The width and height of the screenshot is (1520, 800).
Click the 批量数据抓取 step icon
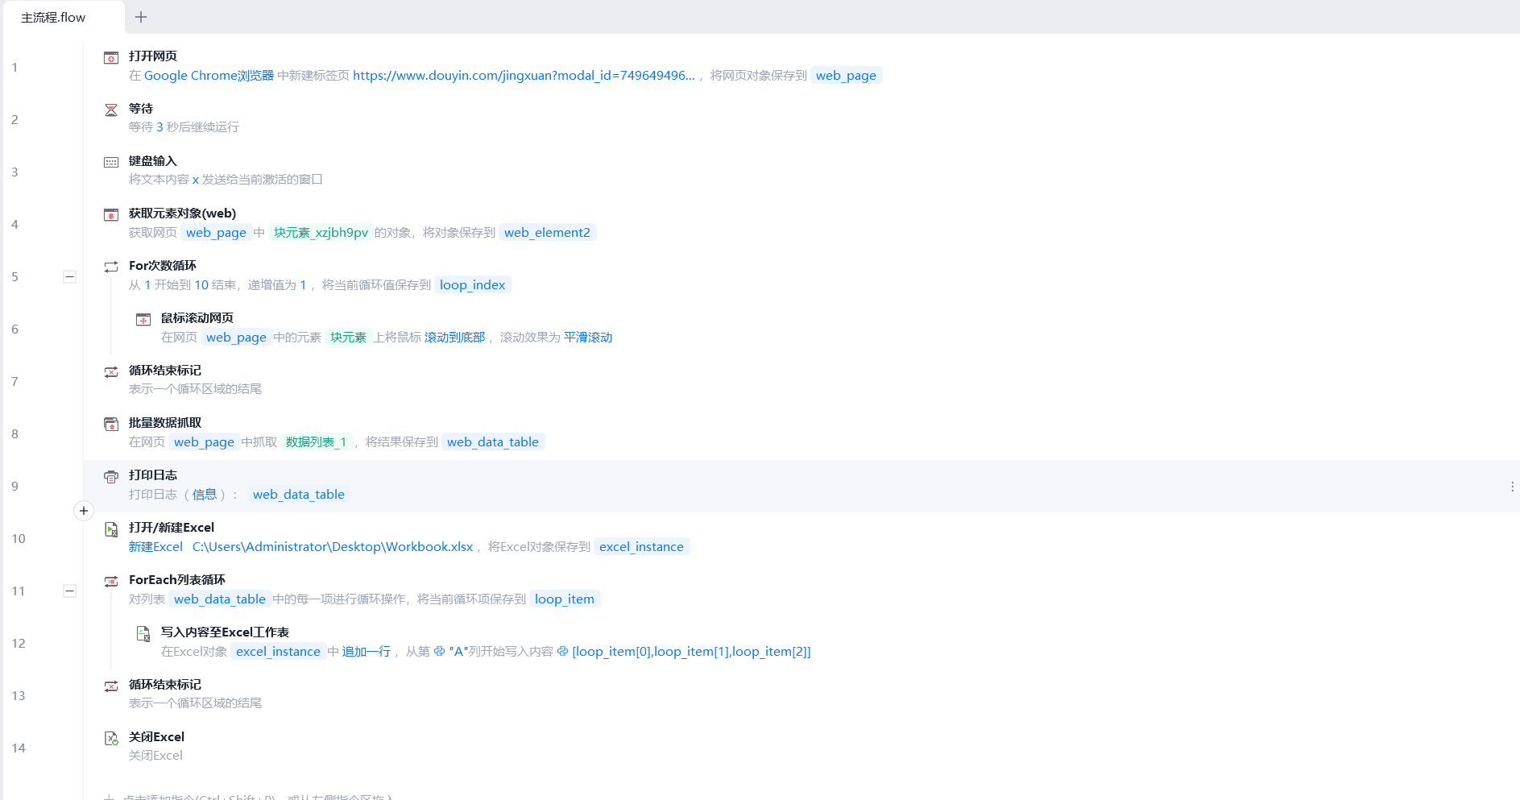coord(111,424)
